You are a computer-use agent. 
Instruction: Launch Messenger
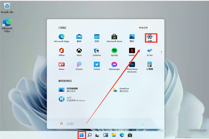[114, 66]
